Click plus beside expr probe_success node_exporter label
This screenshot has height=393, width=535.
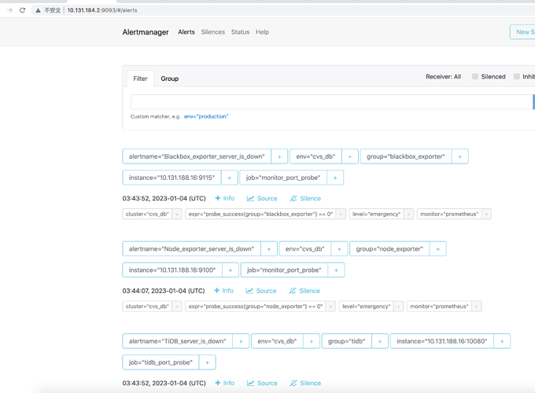[330, 307]
